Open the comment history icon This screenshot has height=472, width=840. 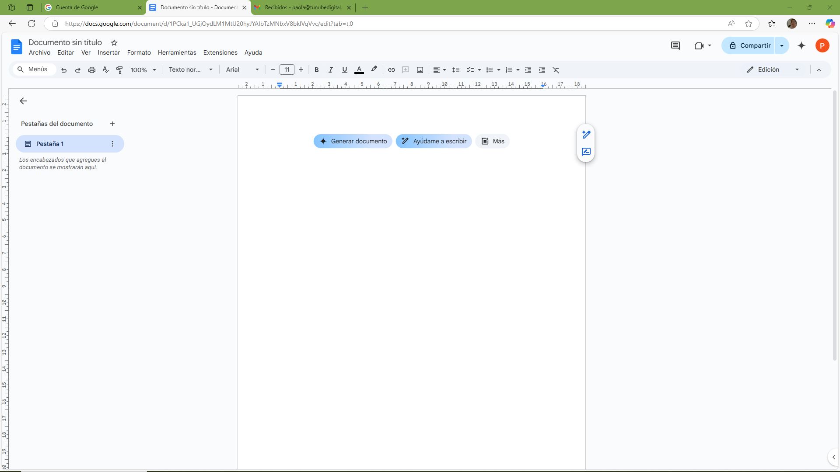pyautogui.click(x=675, y=45)
